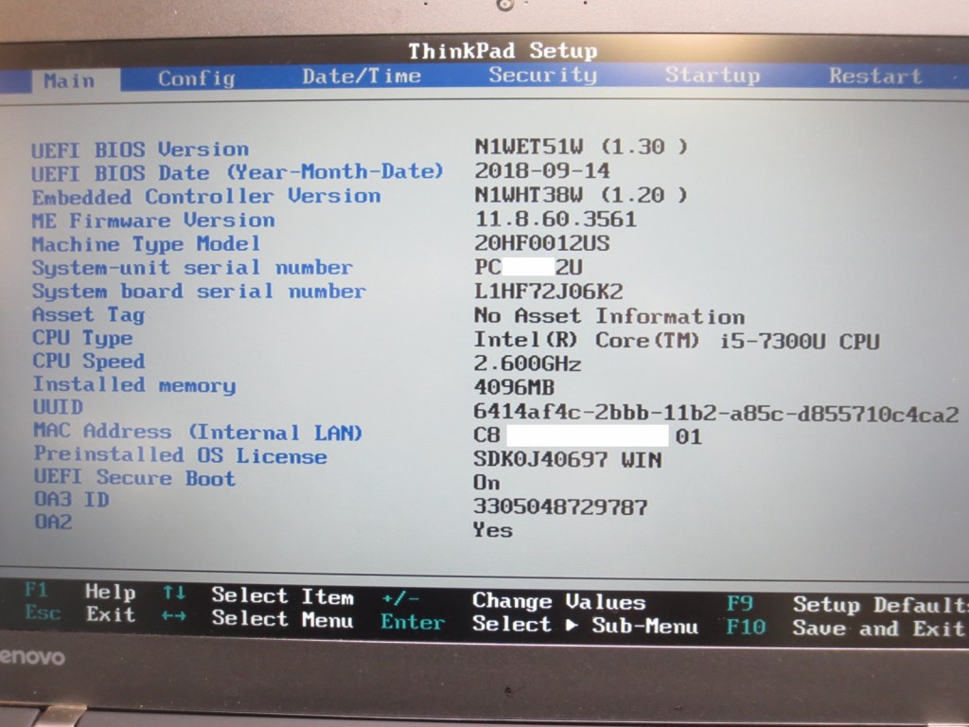969x727 pixels.
Task: Select OA3 ID value 3305048729787
Action: tap(560, 507)
